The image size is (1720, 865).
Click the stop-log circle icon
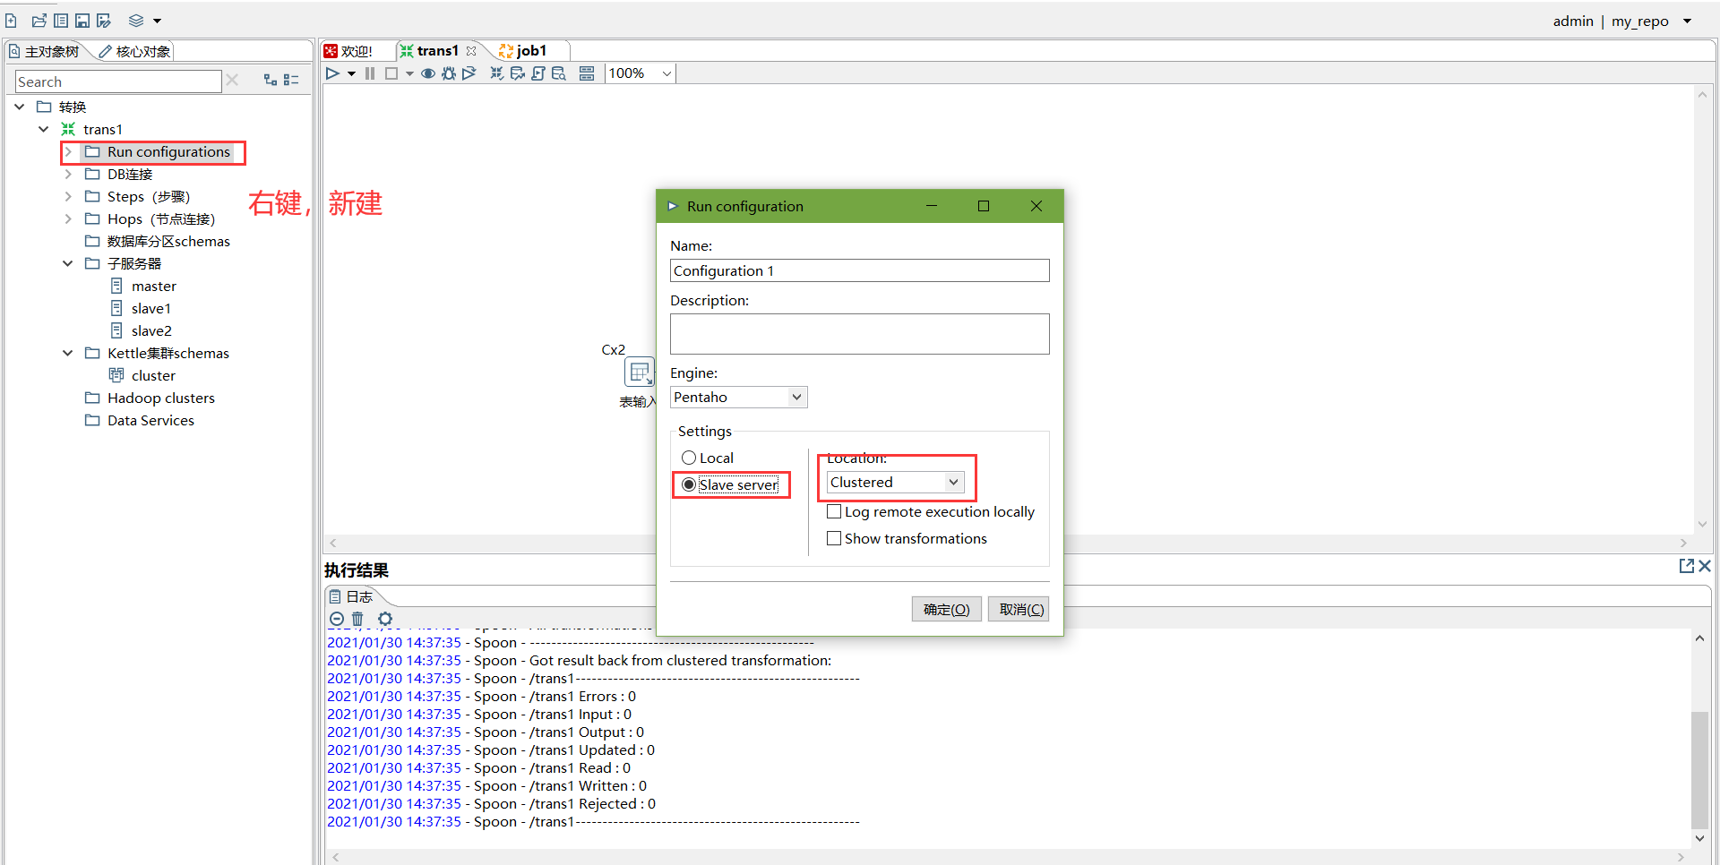(x=337, y=619)
